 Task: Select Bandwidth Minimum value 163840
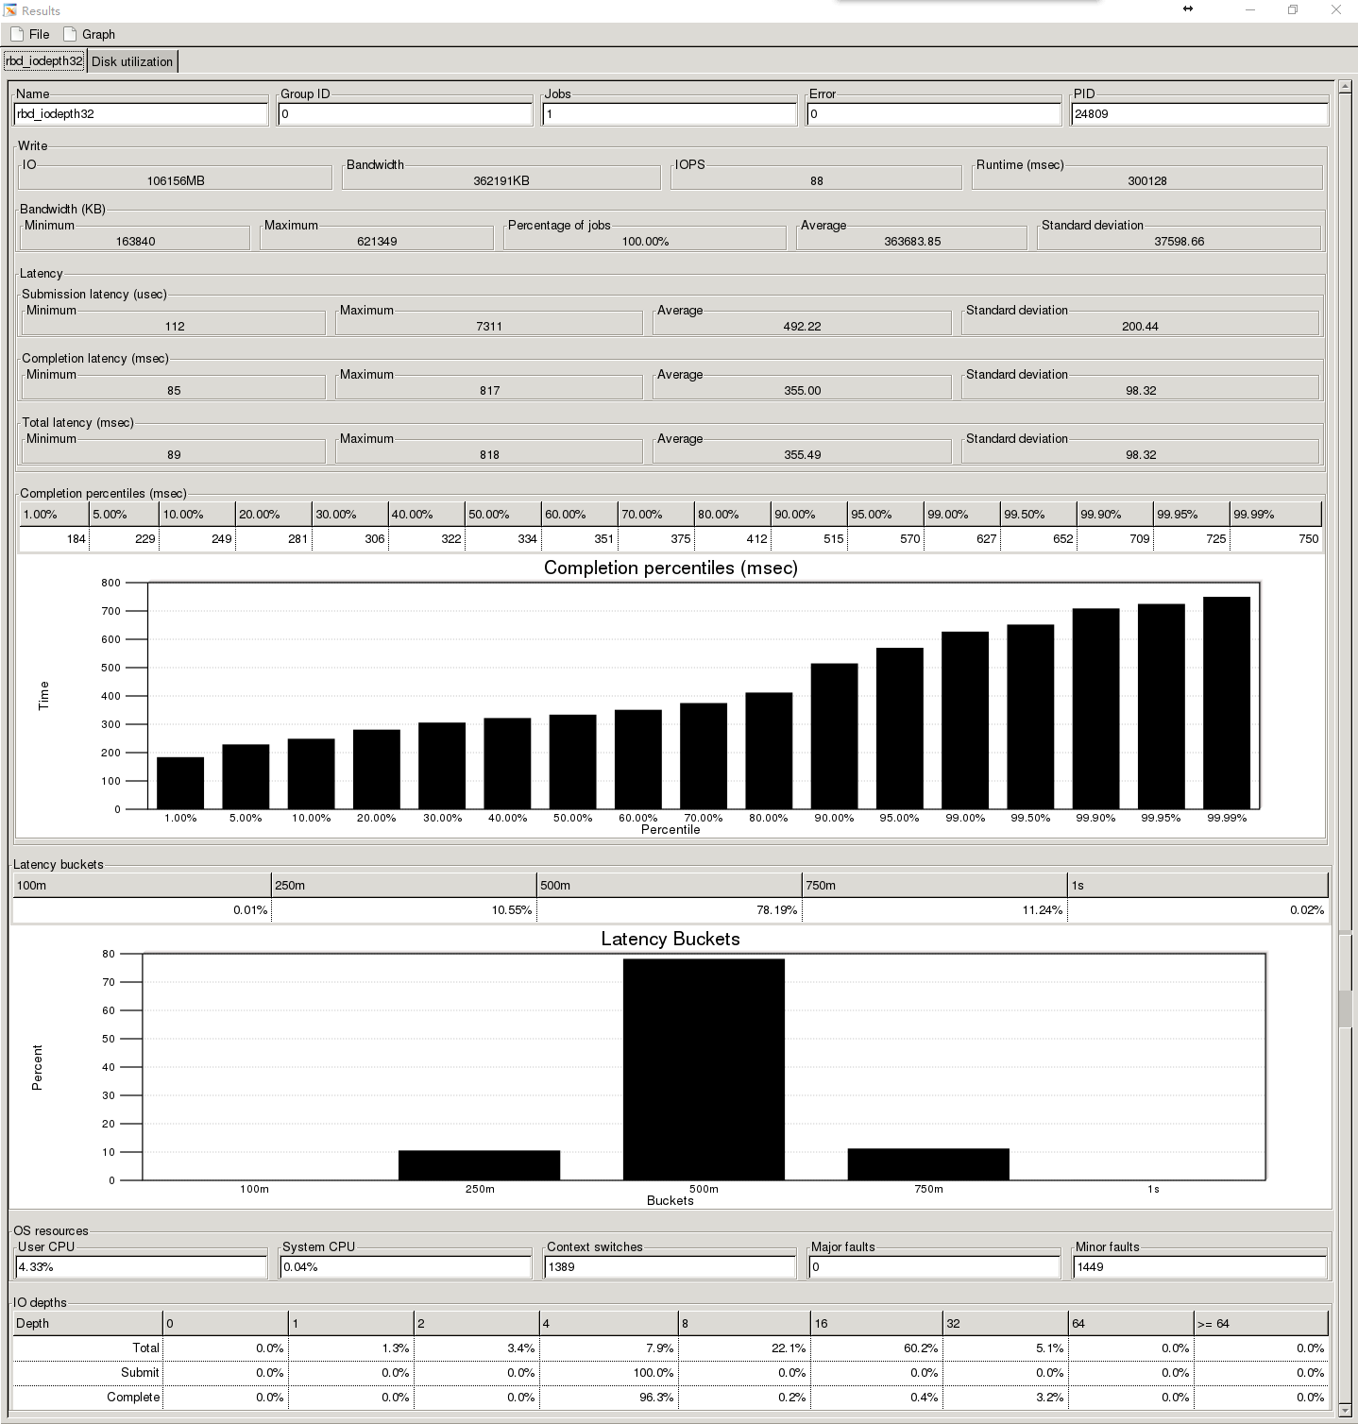(x=136, y=241)
